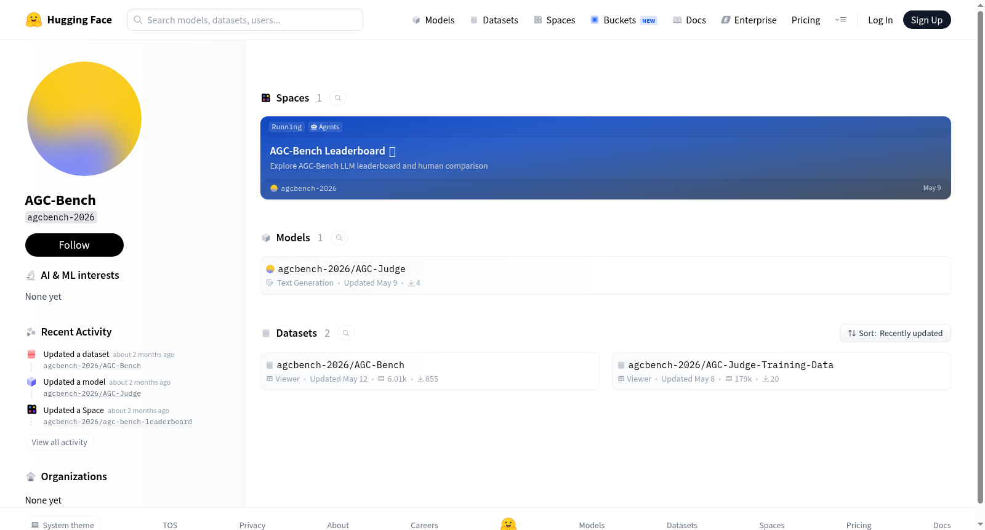The image size is (985, 530).
Task: Click the Agents tag on the Space card
Action: coord(325,127)
